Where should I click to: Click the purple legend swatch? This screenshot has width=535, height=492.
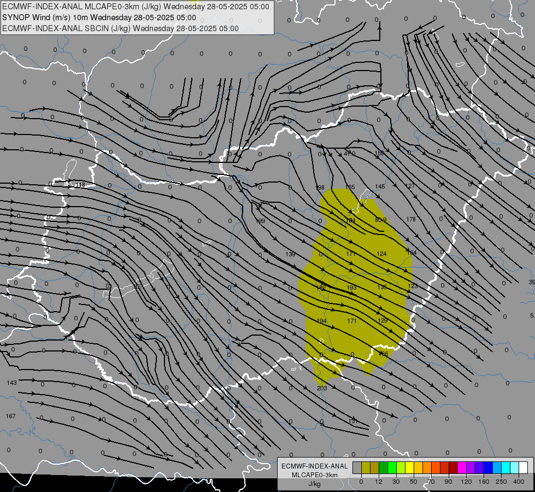tap(471, 467)
